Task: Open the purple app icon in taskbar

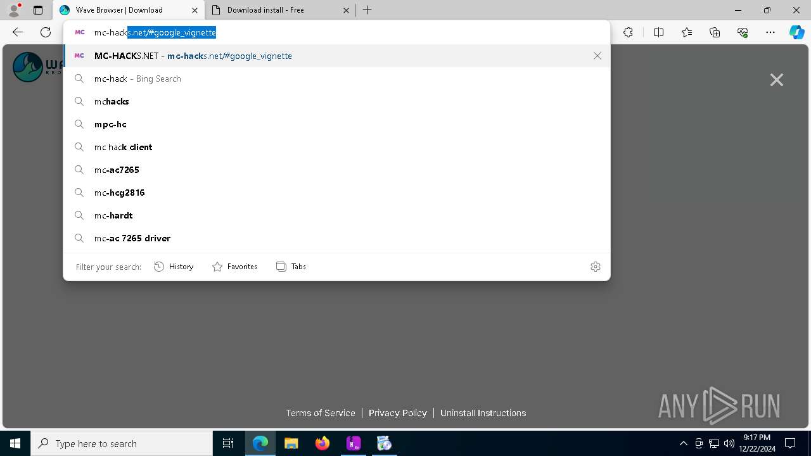Action: coord(354,443)
